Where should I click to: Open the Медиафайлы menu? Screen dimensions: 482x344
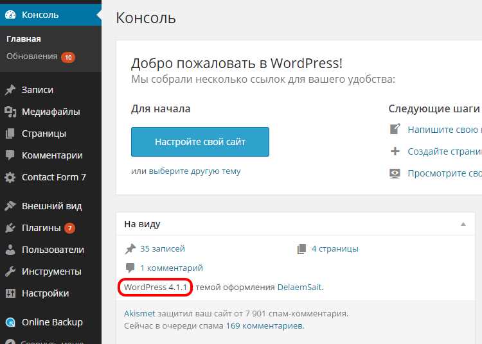tap(51, 112)
